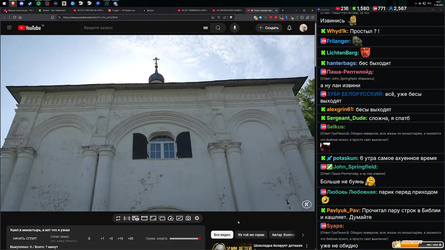Screen dimensions: 445x250
Task: Expand filter chips with right chevron
Action: pyautogui.click(x=303, y=235)
